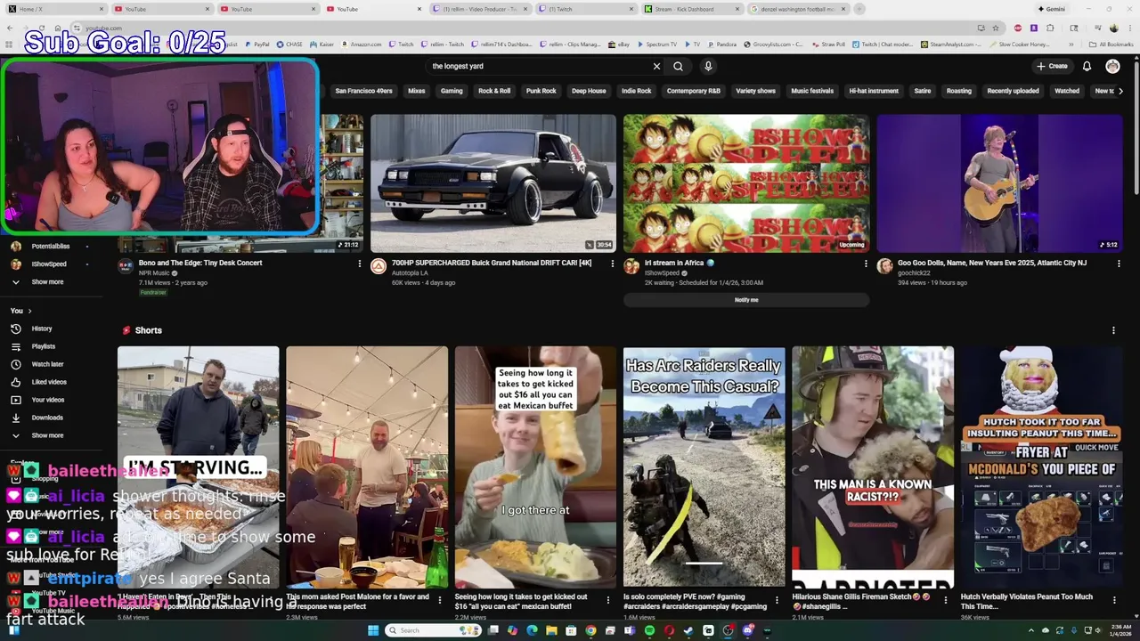Image resolution: width=1140 pixels, height=641 pixels.
Task: Open more options for Bono and The Edge video
Action: point(360,264)
